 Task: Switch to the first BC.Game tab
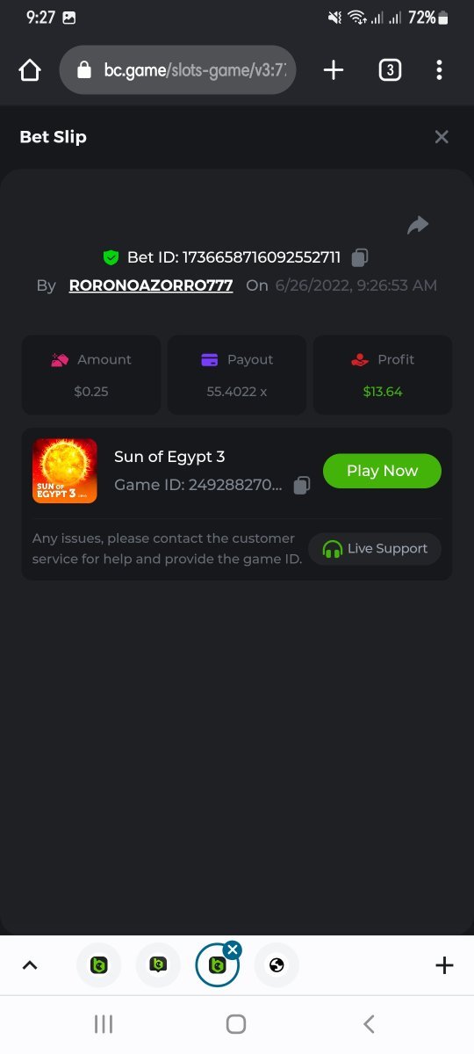99,965
